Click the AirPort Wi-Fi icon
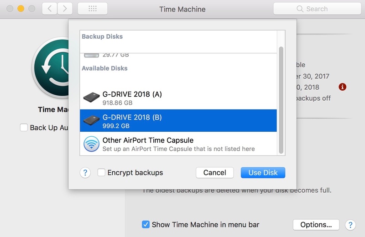Screen dimensions: 365x237 click(92, 144)
